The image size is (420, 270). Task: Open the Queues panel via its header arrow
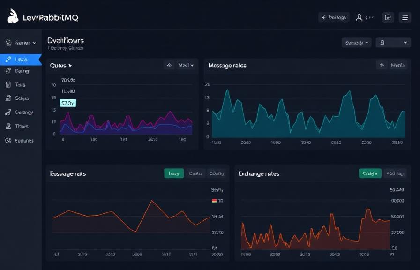(x=69, y=66)
